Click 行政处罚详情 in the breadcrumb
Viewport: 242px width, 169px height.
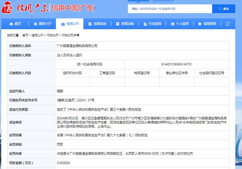[x=71, y=35]
